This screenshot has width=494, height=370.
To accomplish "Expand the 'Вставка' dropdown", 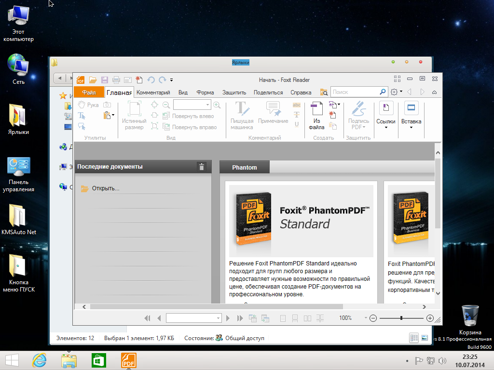I will coord(411,127).
